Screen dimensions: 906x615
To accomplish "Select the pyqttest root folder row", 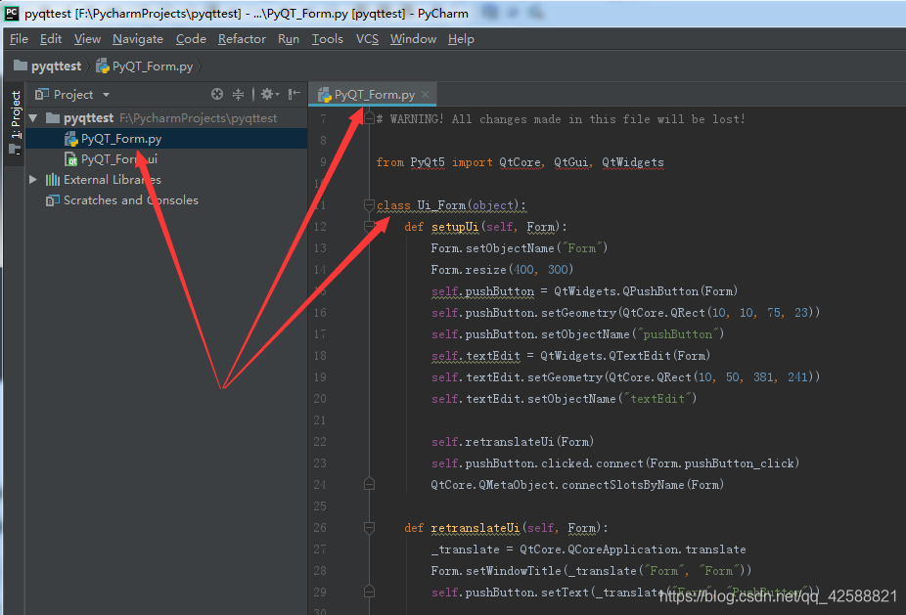I will coord(166,118).
